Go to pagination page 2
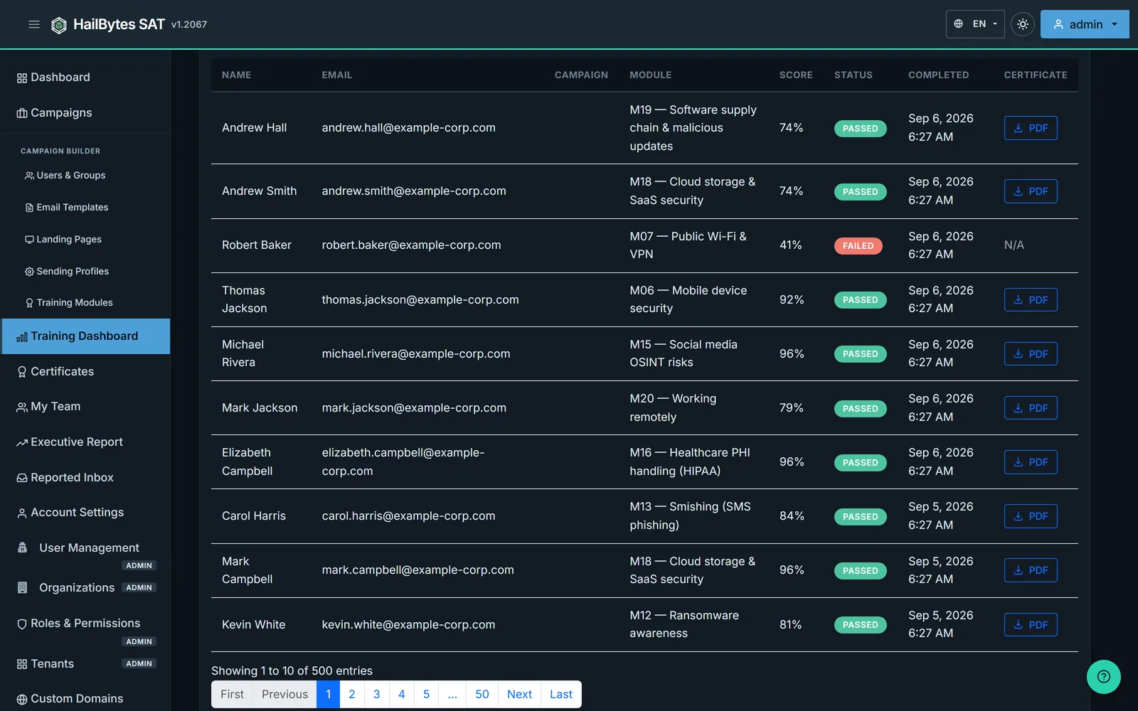Viewport: 1138px width, 711px height. pyautogui.click(x=352, y=695)
